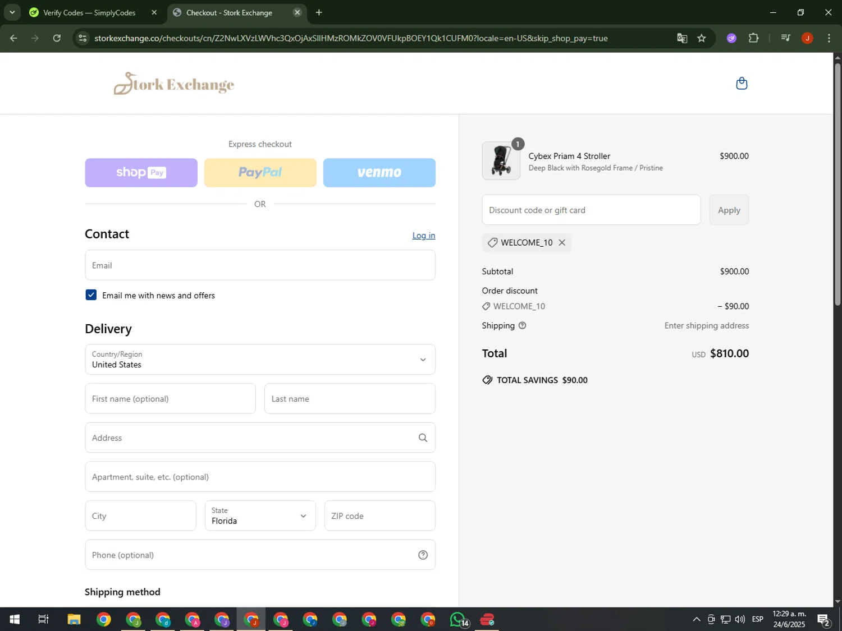Viewport: 842px width, 631px height.
Task: Open a new browser tab
Action: [319, 12]
